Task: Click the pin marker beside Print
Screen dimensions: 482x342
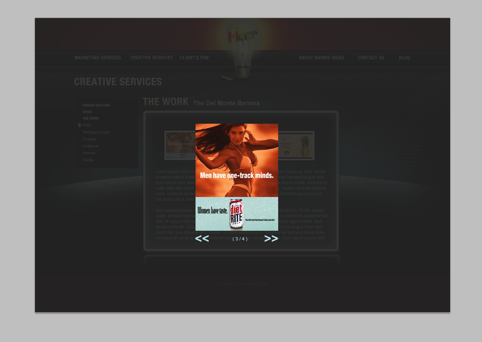Action: coord(80,125)
